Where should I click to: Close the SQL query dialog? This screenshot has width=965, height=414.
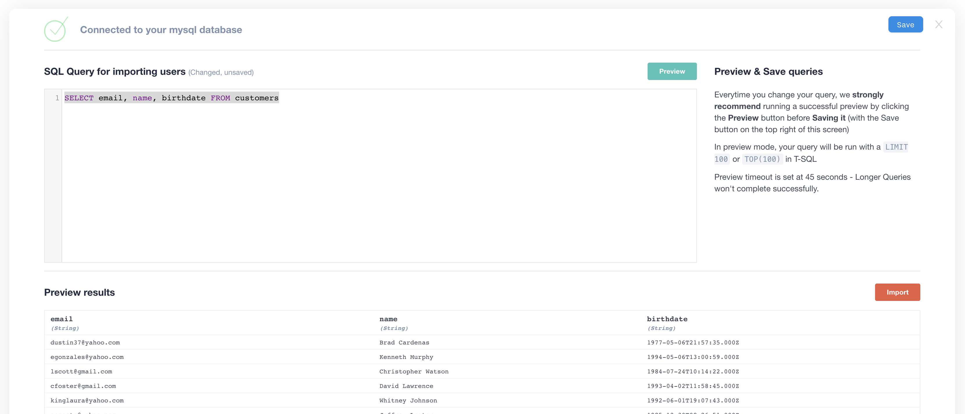pos(938,25)
